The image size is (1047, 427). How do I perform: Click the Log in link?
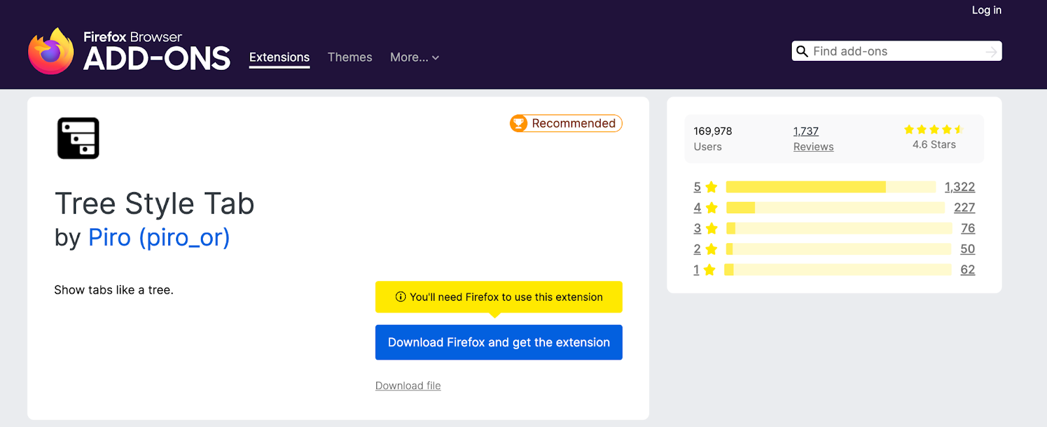pos(986,10)
